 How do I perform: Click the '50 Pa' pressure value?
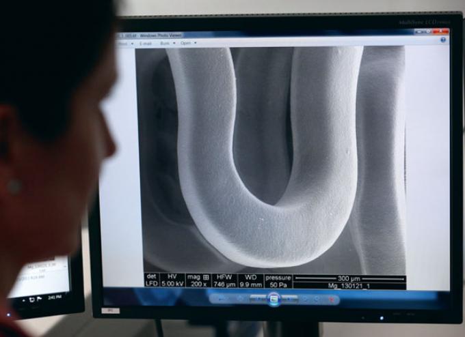coord(278,285)
